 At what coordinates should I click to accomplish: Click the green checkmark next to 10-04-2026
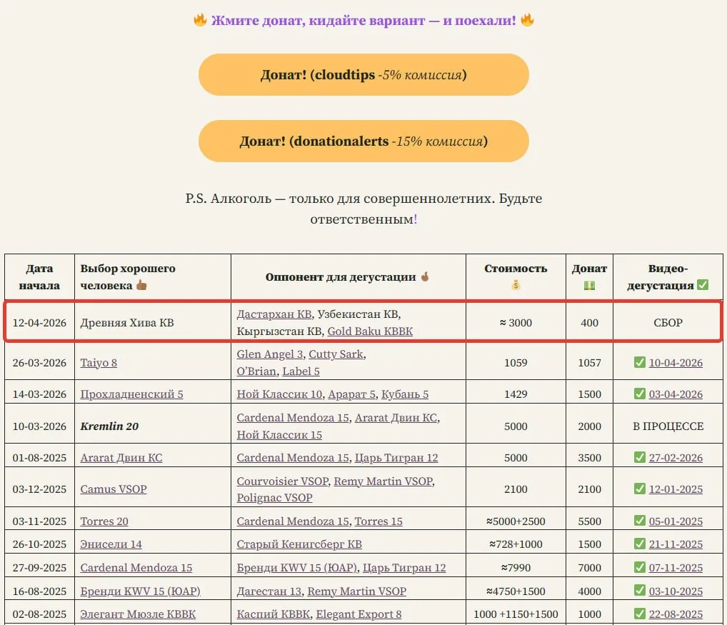[x=639, y=361]
